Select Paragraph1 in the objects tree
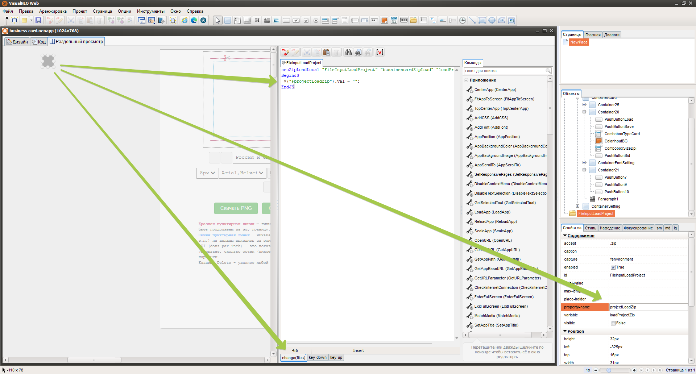Screen dimensions: 696x374 [608, 199]
